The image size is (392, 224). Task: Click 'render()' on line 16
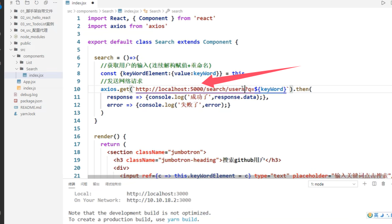tap(107, 137)
